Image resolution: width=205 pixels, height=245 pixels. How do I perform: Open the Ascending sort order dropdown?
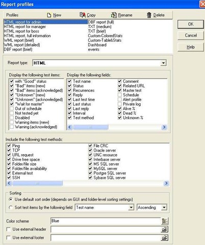tap(164, 207)
